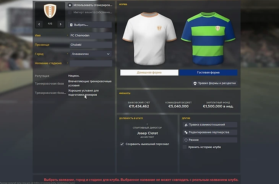279x184 pixels.
Task: Click the people icon for Правка взаимоотношений
Action: pyautogui.click(x=186, y=125)
